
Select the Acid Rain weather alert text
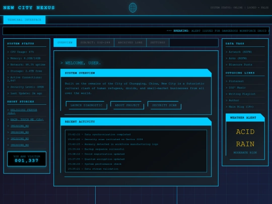coord(245,138)
